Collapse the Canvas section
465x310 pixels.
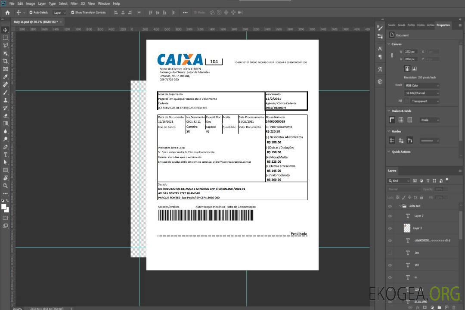click(x=389, y=44)
